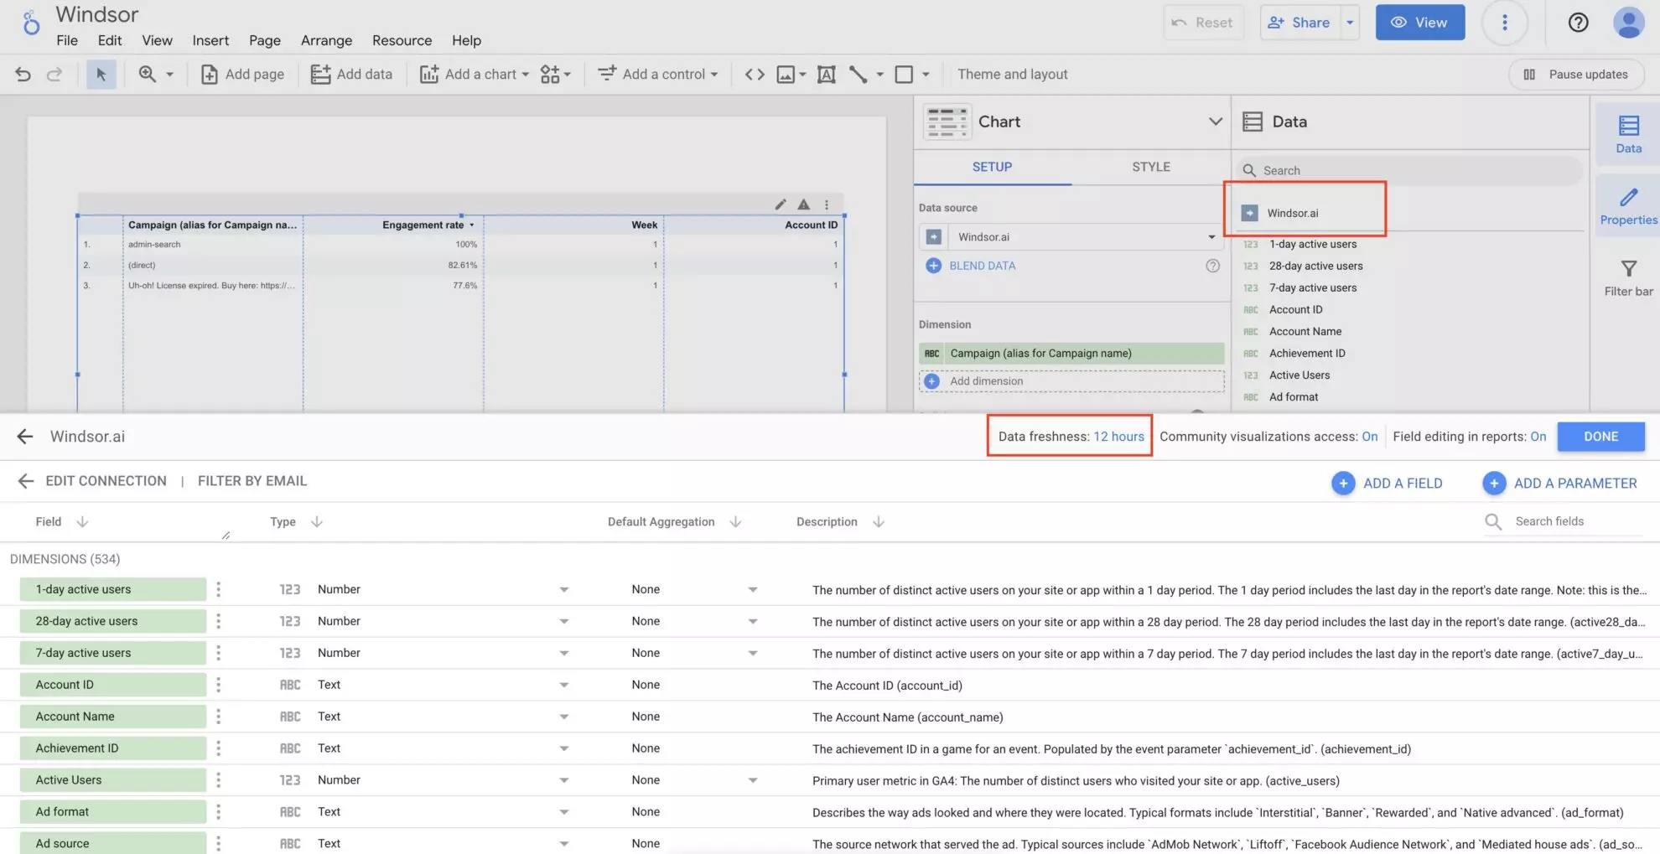Open the help question mark icon
This screenshot has width=1660, height=854.
(x=1578, y=23)
